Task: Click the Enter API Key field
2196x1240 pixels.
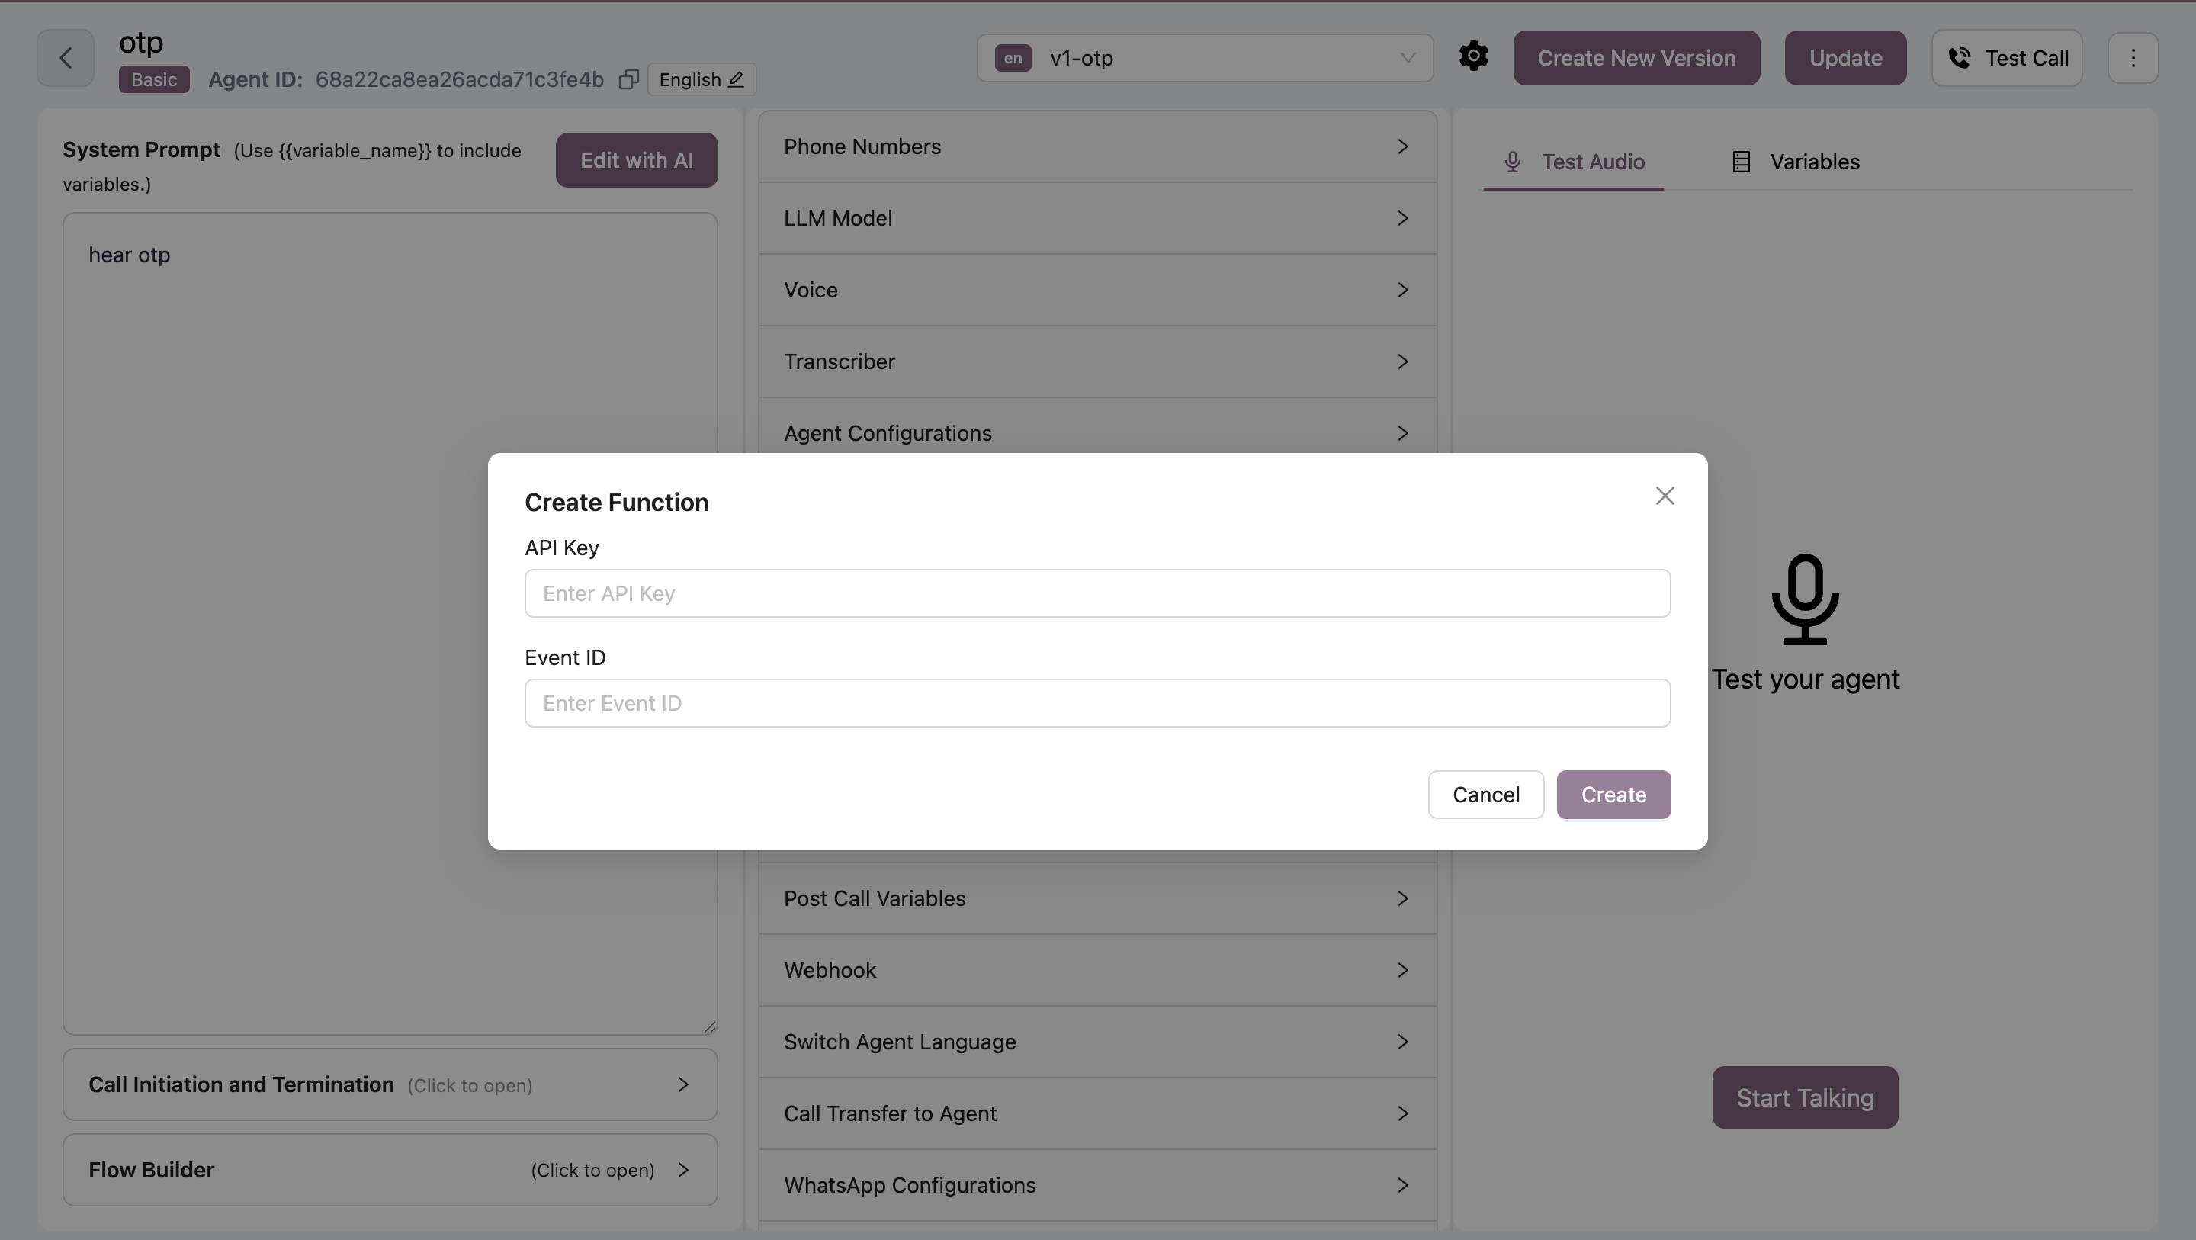Action: click(x=1097, y=593)
